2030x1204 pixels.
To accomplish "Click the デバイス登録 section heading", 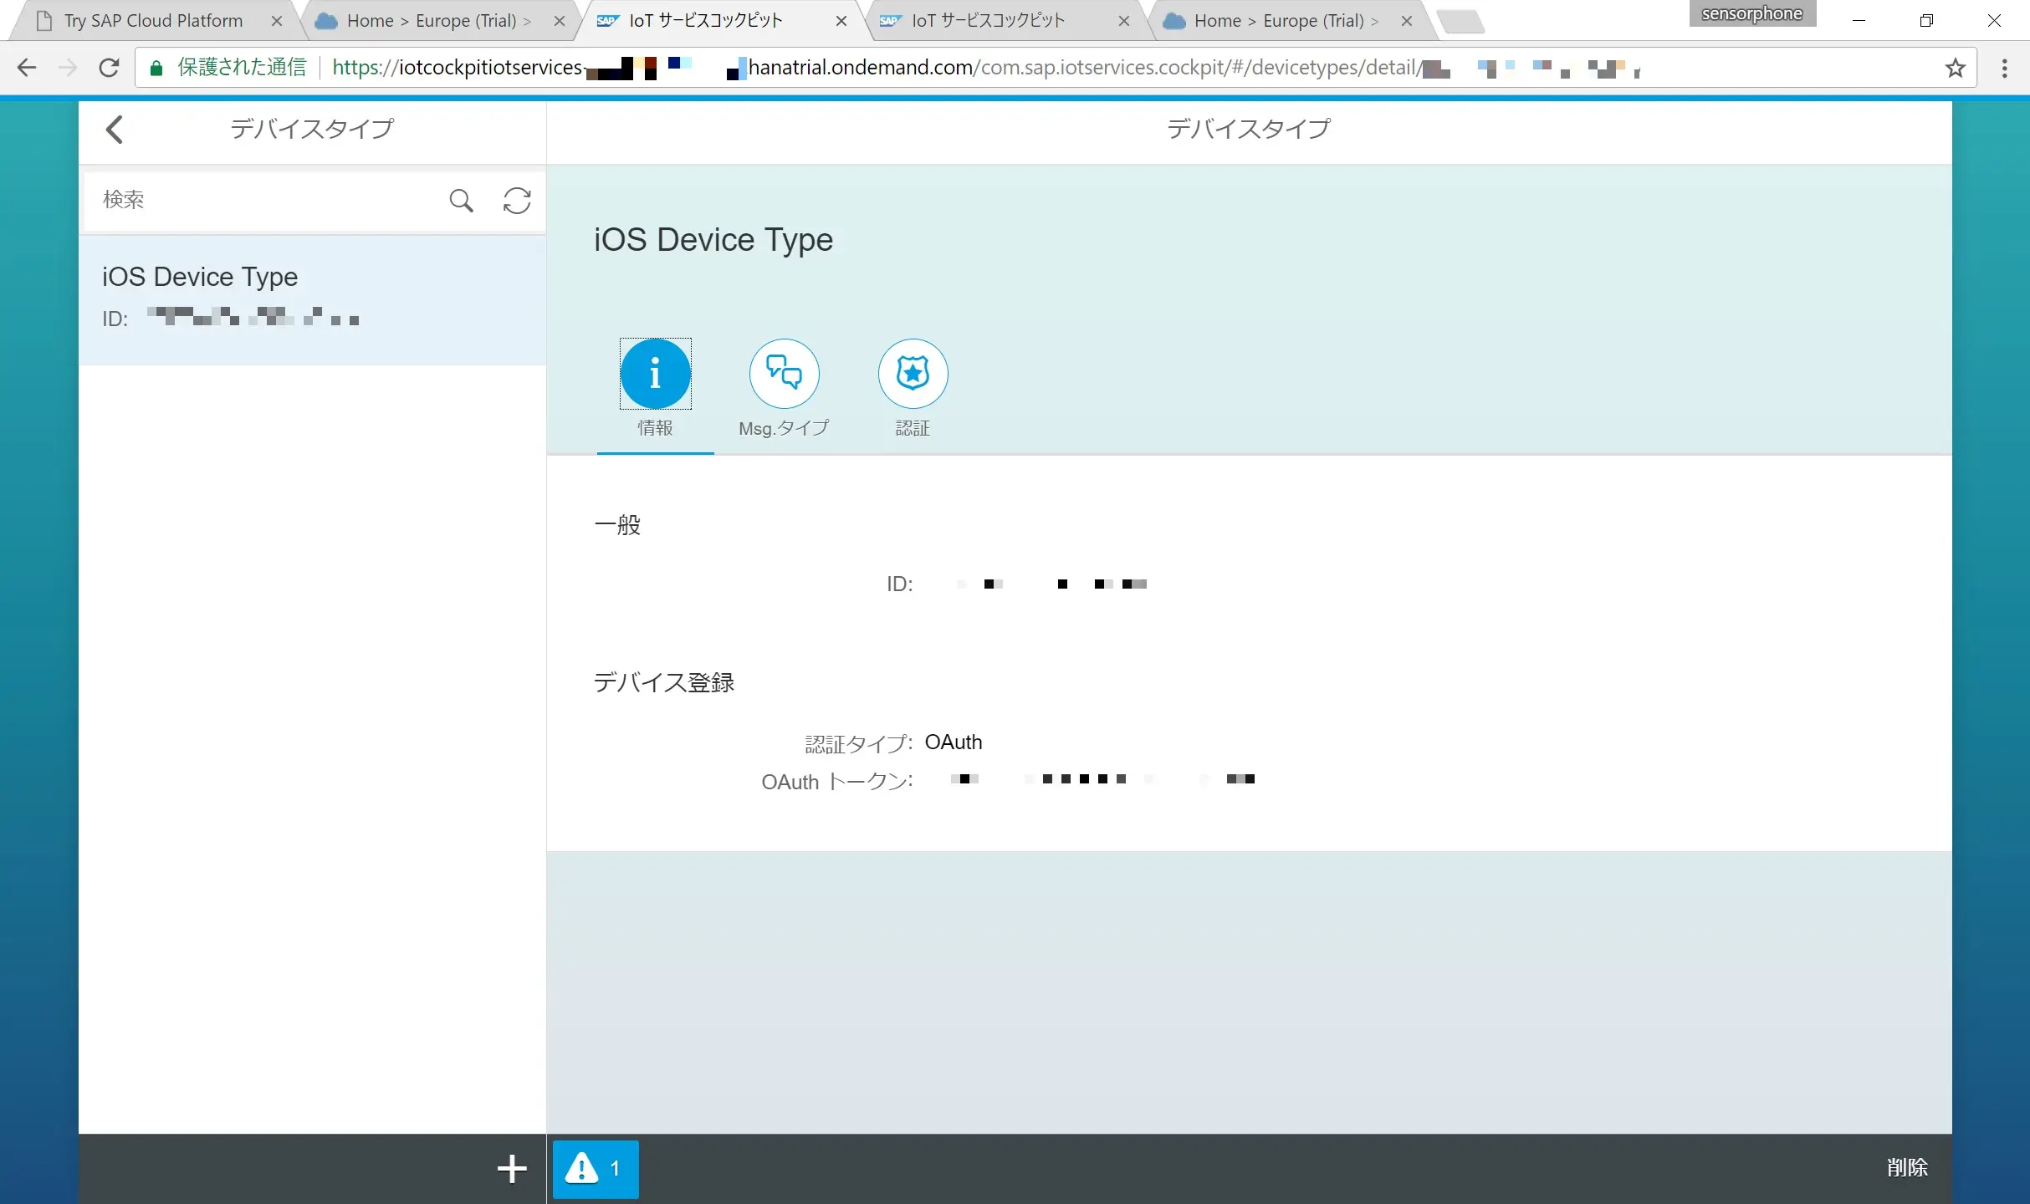I will tap(664, 682).
